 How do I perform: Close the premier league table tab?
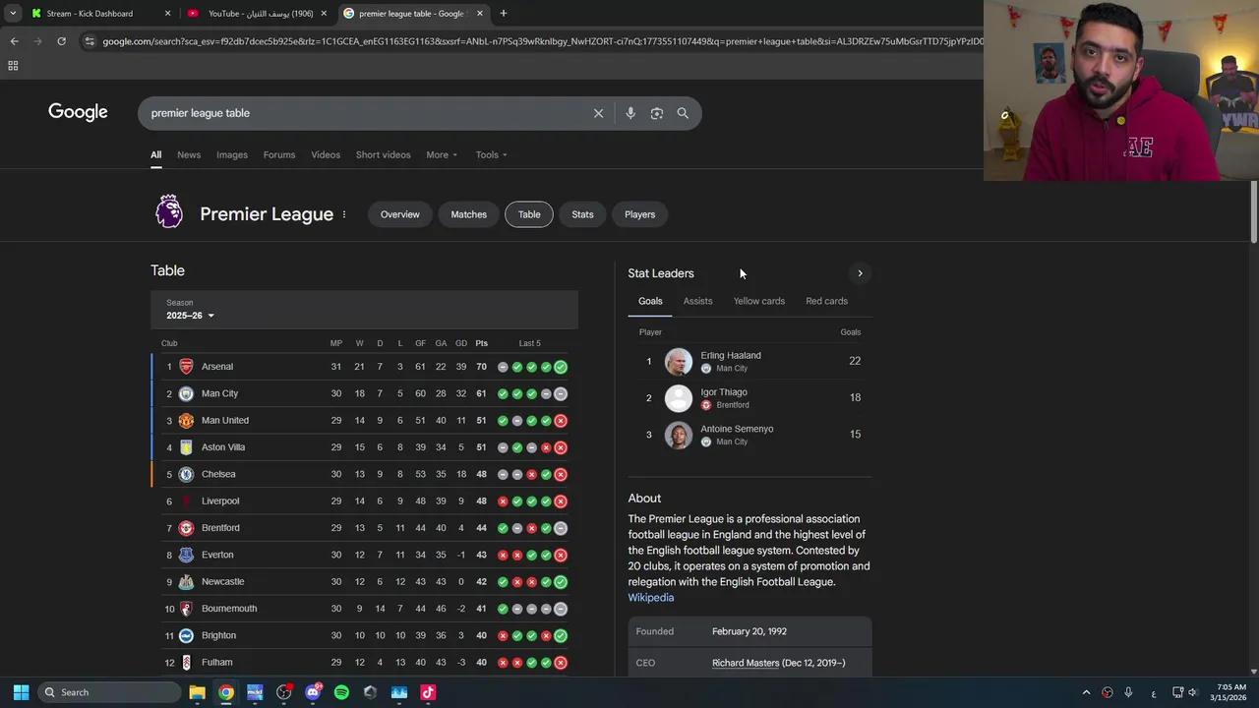click(480, 14)
